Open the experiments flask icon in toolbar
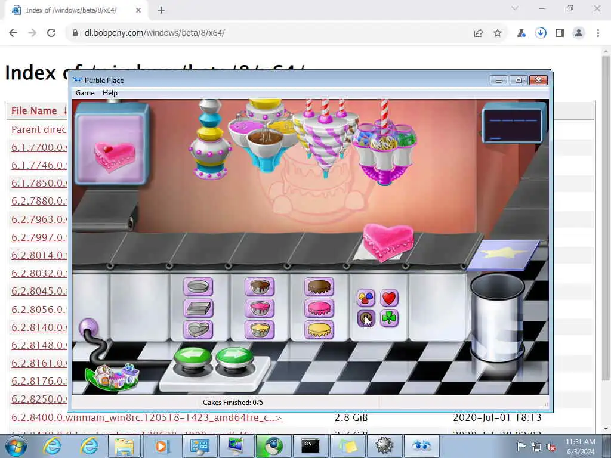The height and width of the screenshot is (458, 611). pyautogui.click(x=521, y=33)
